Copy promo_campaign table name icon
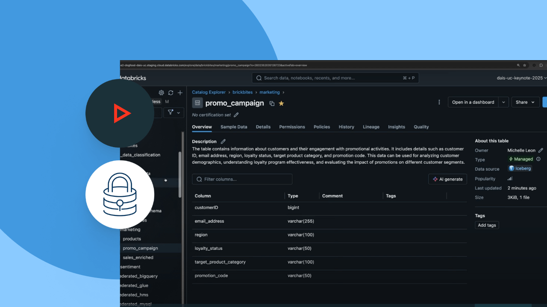The height and width of the screenshot is (307, 547). point(272,103)
